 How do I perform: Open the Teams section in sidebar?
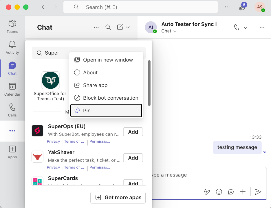[x=12, y=27]
